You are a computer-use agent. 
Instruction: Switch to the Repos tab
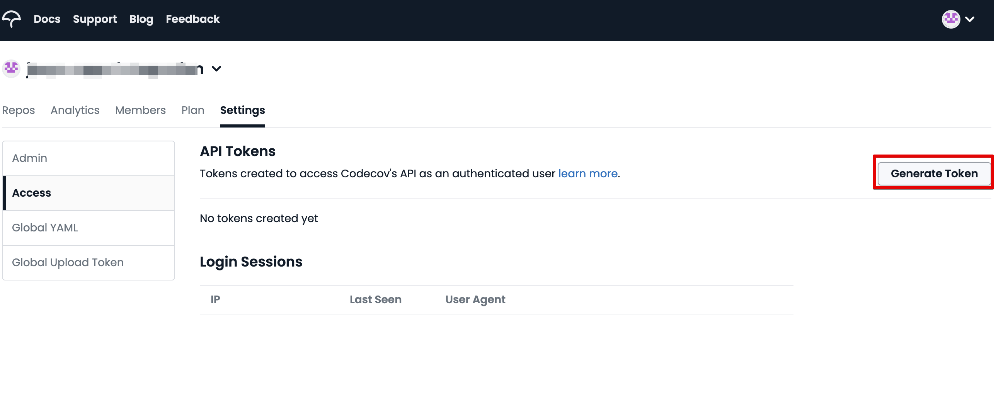tap(19, 110)
